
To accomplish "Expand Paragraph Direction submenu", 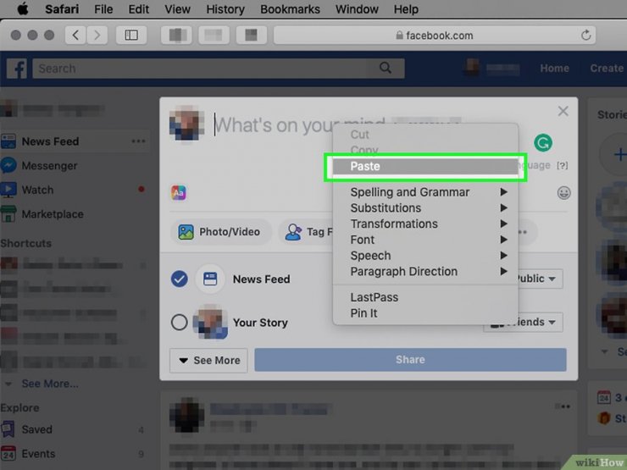I will click(425, 271).
